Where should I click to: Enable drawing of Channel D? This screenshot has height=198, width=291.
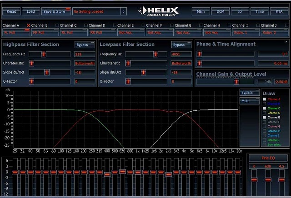[265, 113]
